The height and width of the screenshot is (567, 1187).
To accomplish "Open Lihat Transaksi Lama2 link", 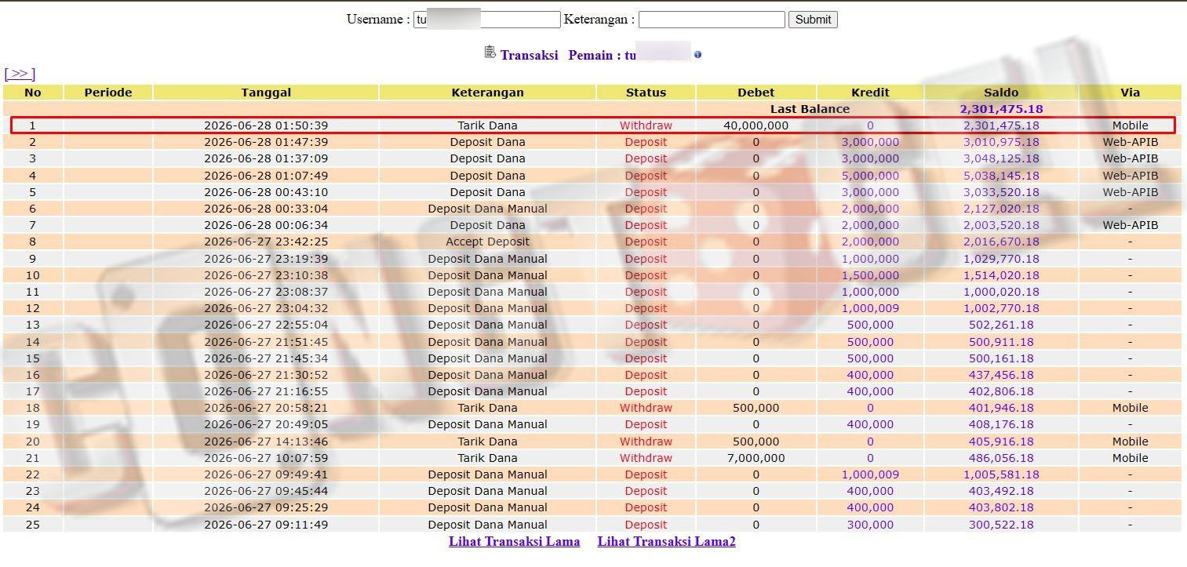I will click(x=667, y=542).
